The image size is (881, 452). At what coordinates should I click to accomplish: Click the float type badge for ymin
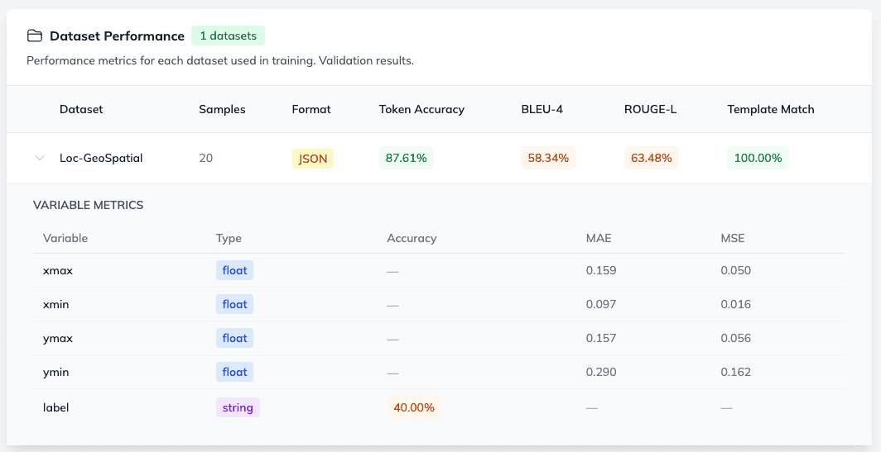[235, 373]
